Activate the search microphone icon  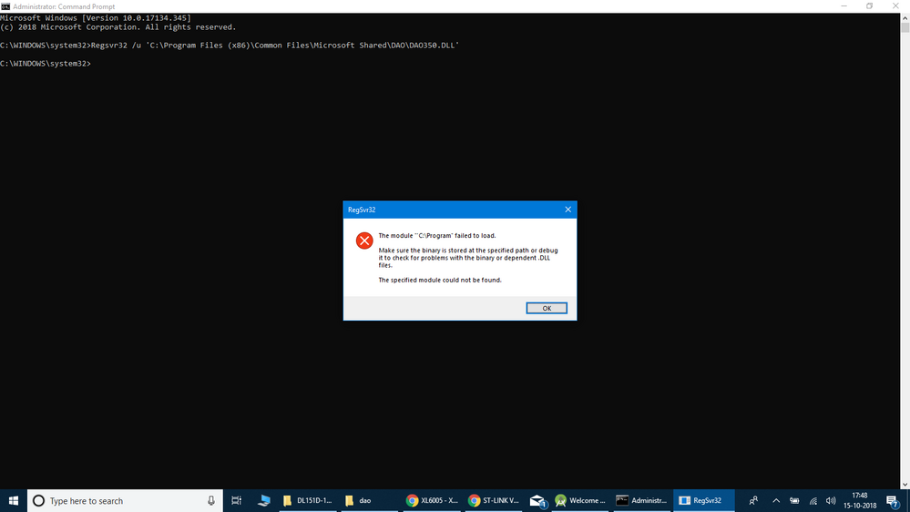pyautogui.click(x=210, y=500)
